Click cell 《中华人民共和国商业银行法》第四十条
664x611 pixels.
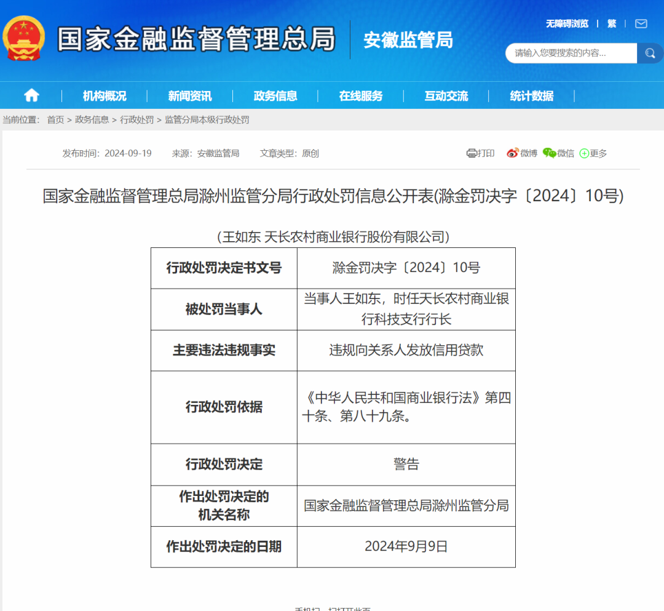point(406,407)
